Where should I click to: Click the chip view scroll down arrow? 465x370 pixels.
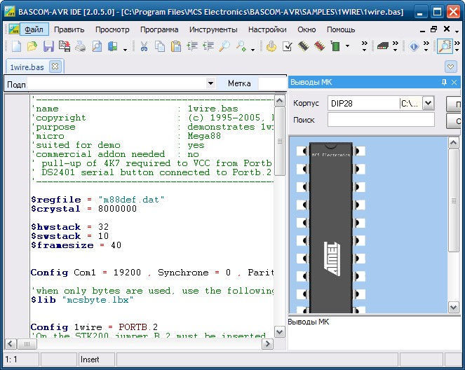pyautogui.click(x=454, y=307)
